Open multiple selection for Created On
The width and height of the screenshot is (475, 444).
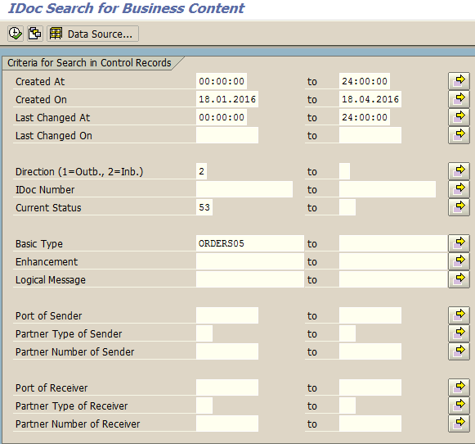(459, 99)
